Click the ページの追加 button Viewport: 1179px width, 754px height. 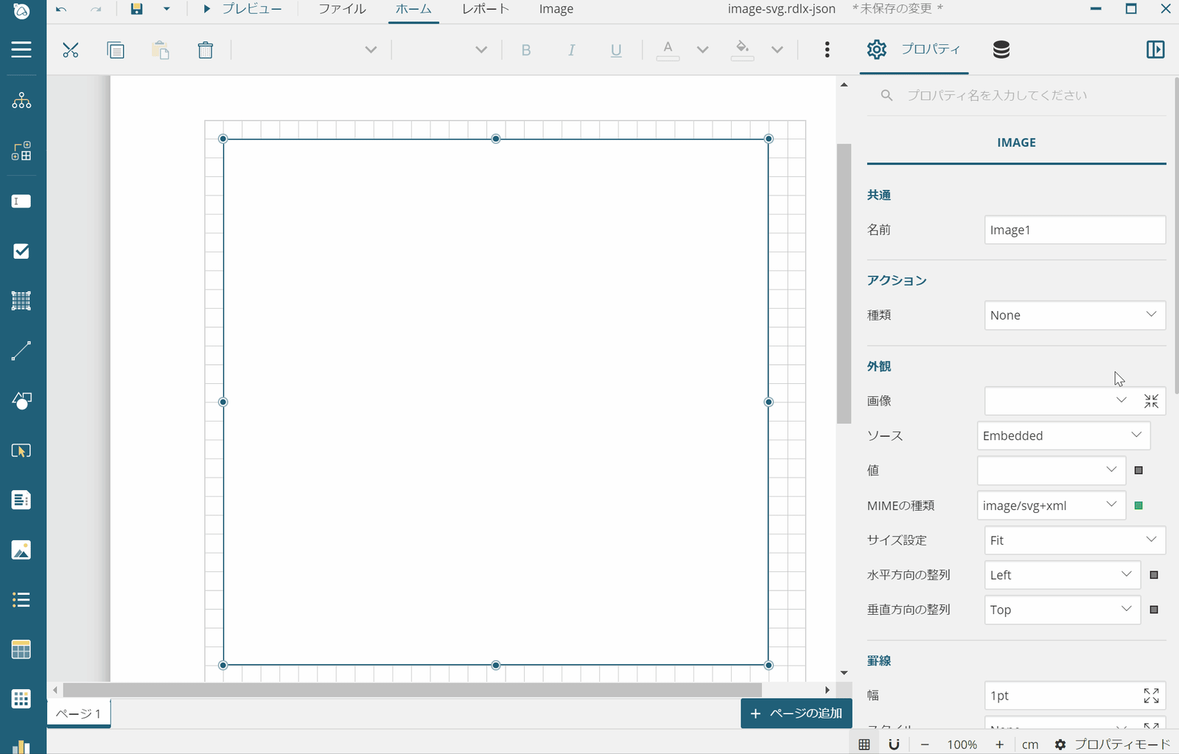[796, 713]
